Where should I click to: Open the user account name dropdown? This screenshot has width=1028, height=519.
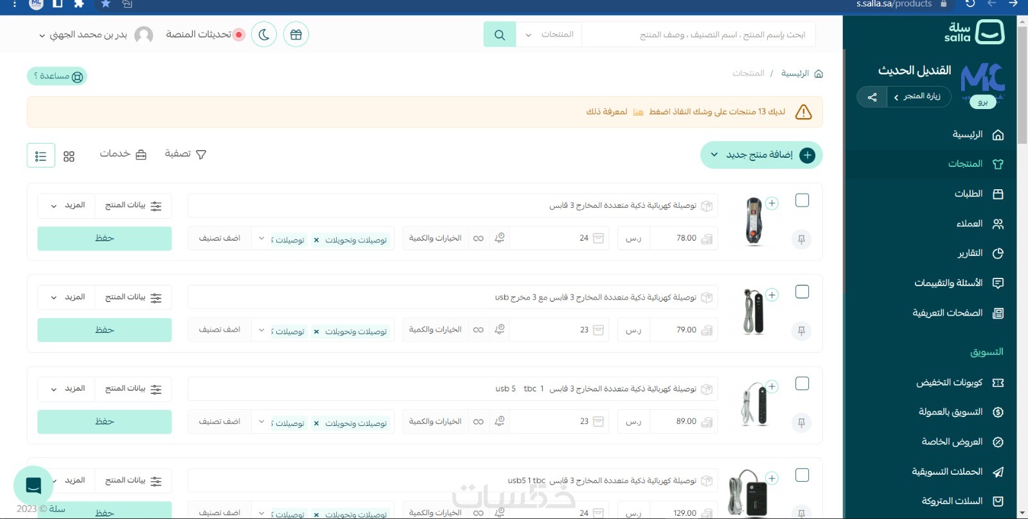(83, 35)
